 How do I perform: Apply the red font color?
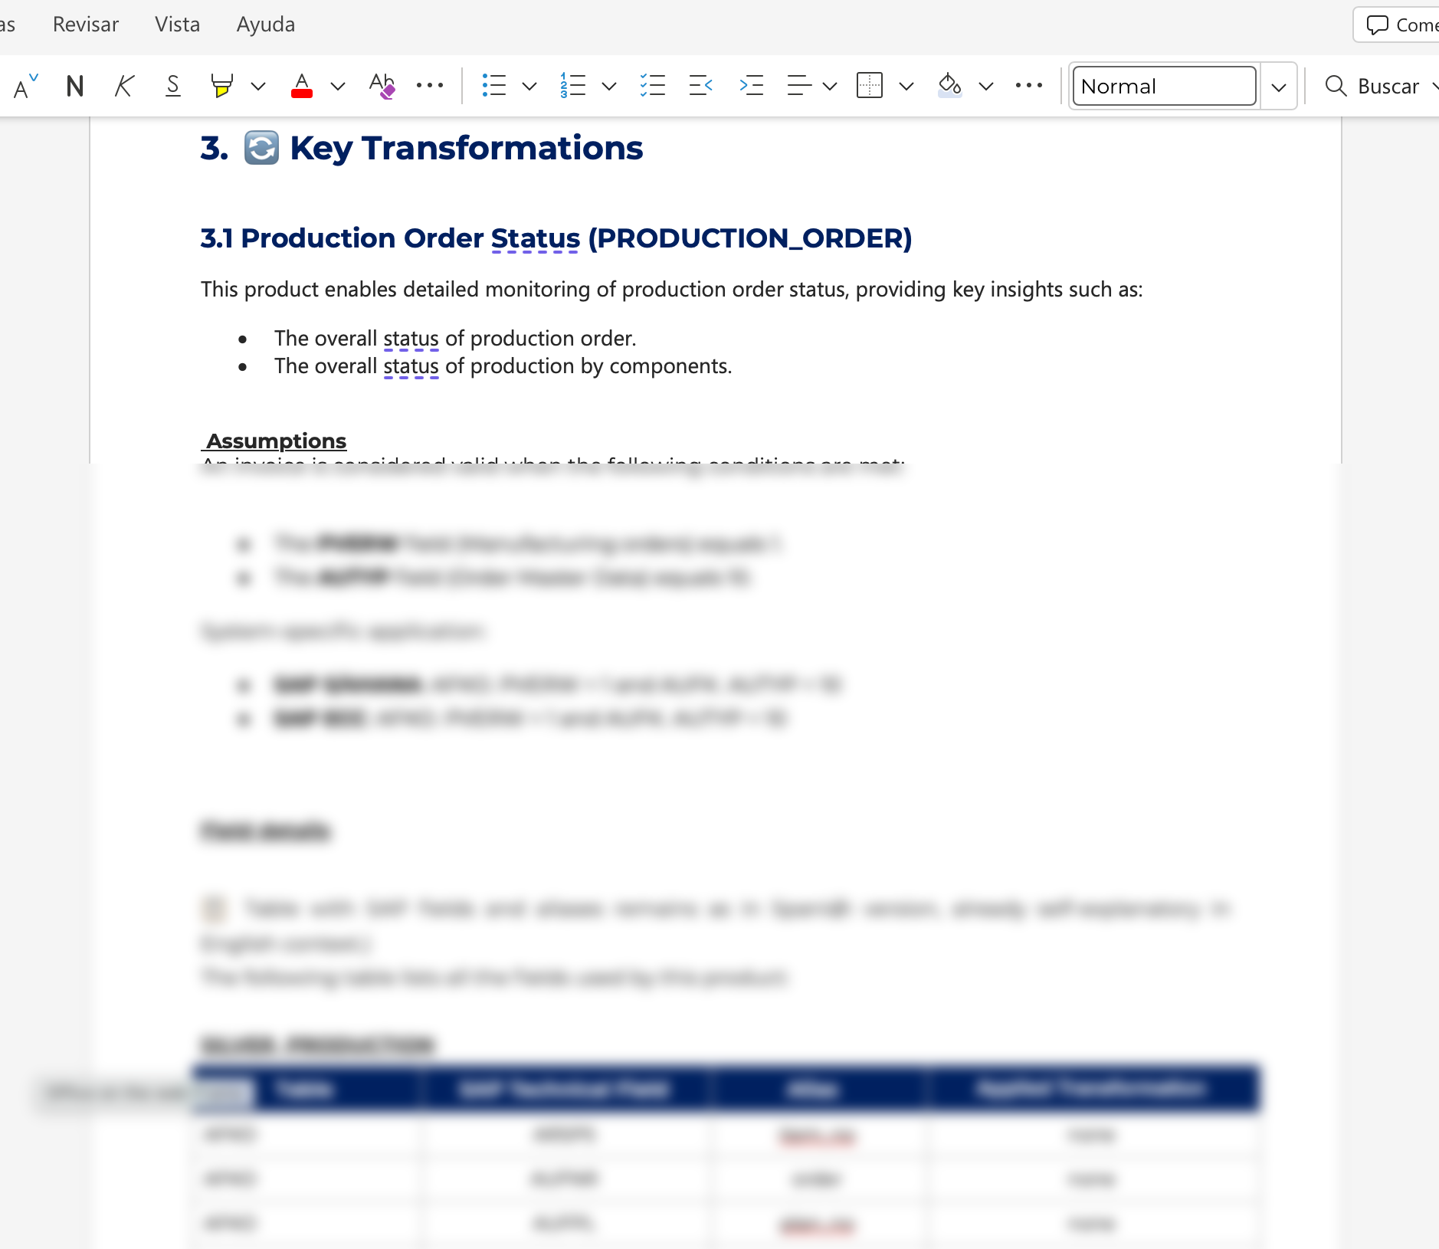tap(302, 86)
